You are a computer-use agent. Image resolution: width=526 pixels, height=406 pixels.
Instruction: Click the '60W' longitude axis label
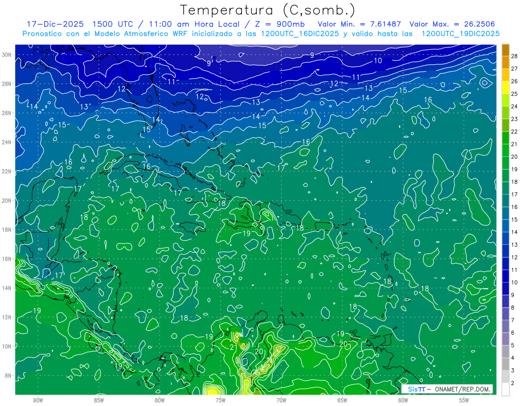click(x=403, y=400)
